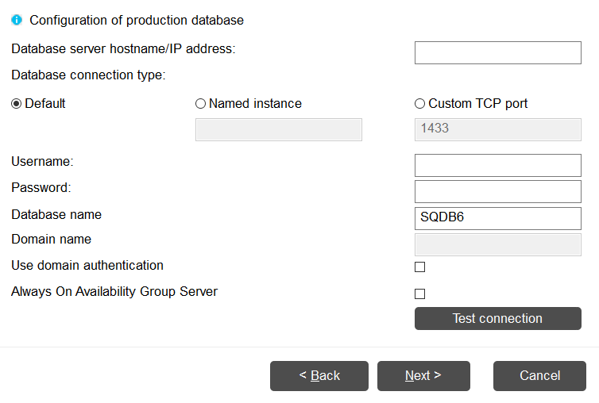
Task: Click the 'Database server hostname/IP address:' label text
Action: tap(123, 48)
